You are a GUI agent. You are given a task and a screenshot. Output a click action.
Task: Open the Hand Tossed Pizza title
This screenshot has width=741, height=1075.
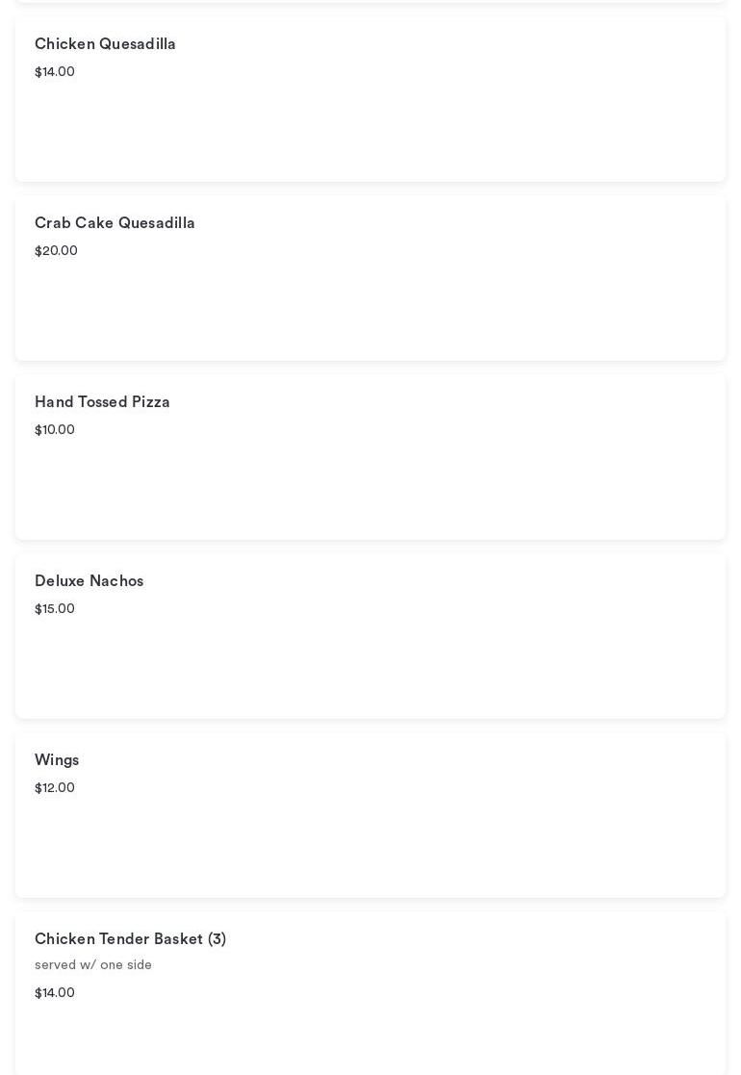102,402
